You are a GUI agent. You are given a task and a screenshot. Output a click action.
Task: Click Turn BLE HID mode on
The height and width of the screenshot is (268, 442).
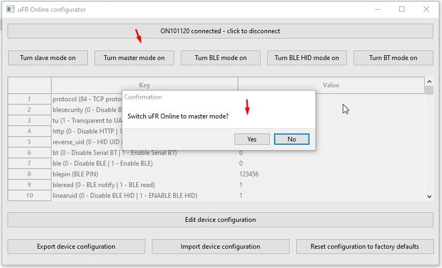307,58
